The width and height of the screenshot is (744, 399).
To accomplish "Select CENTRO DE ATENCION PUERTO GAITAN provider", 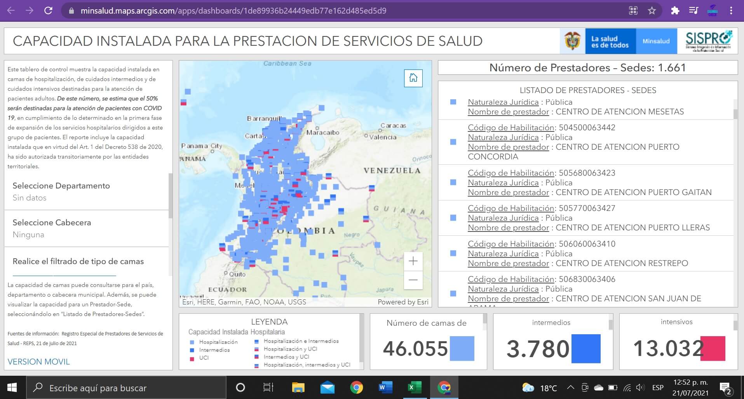I will tap(586, 183).
